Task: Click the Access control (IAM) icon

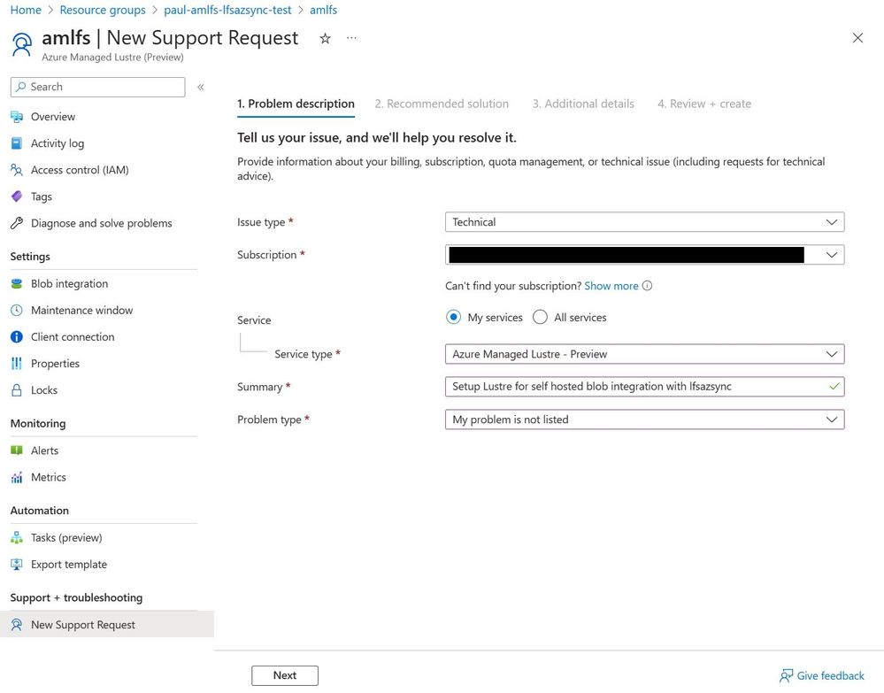Action: point(17,170)
